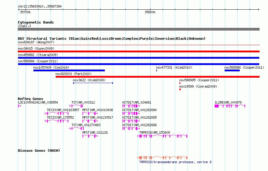Click the nsv834187 (Wong2007) thin red line
The height and width of the screenshot is (171, 268).
click(139, 45)
